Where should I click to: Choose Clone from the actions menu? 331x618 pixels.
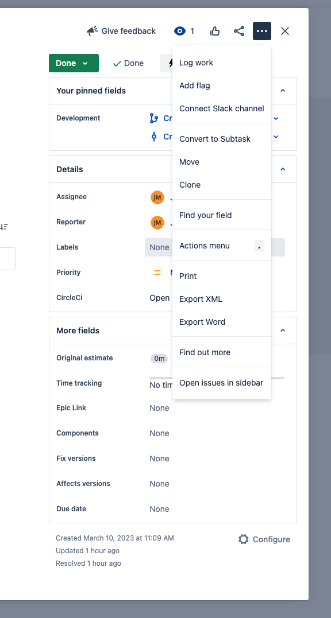(x=190, y=185)
